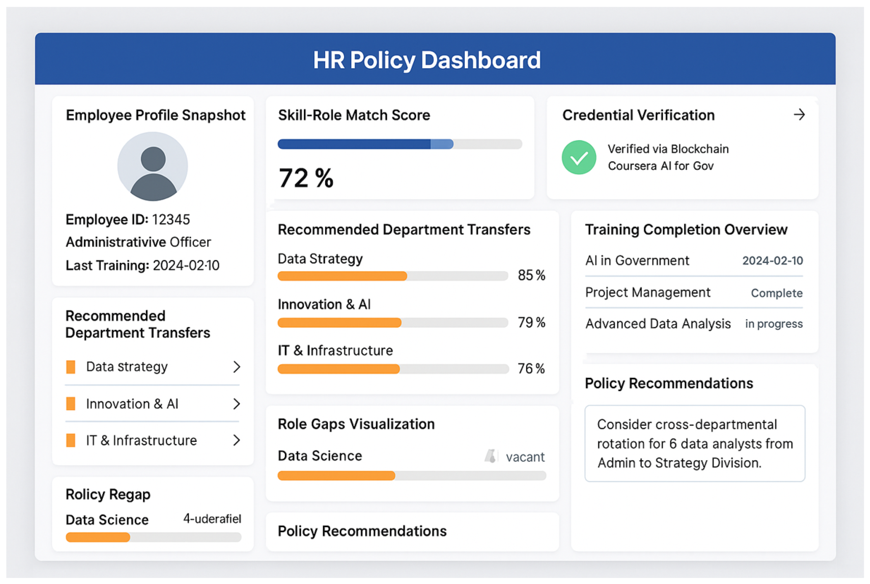
Task: Click the Coursera AI for Gov credential text
Action: (660, 166)
